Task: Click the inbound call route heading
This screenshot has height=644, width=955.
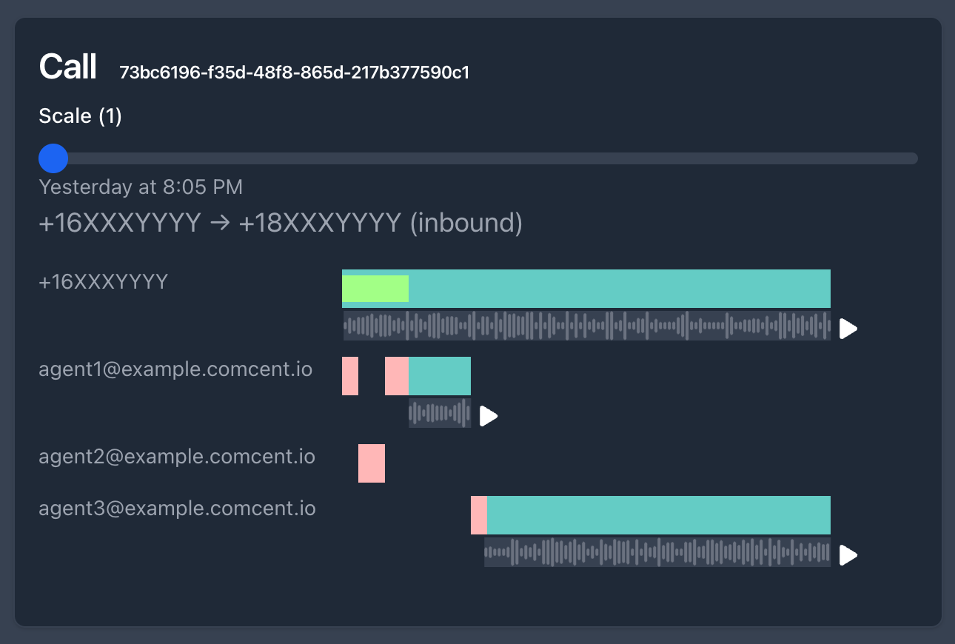Action: pos(281,223)
